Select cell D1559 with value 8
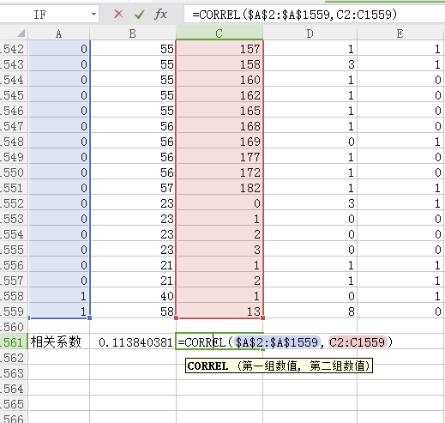Image resolution: width=445 pixels, height=423 pixels. point(310,311)
